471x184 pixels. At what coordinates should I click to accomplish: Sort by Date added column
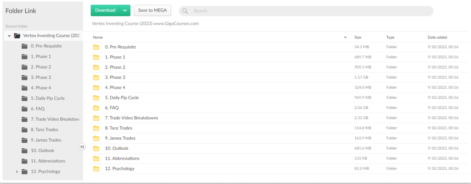tap(437, 37)
